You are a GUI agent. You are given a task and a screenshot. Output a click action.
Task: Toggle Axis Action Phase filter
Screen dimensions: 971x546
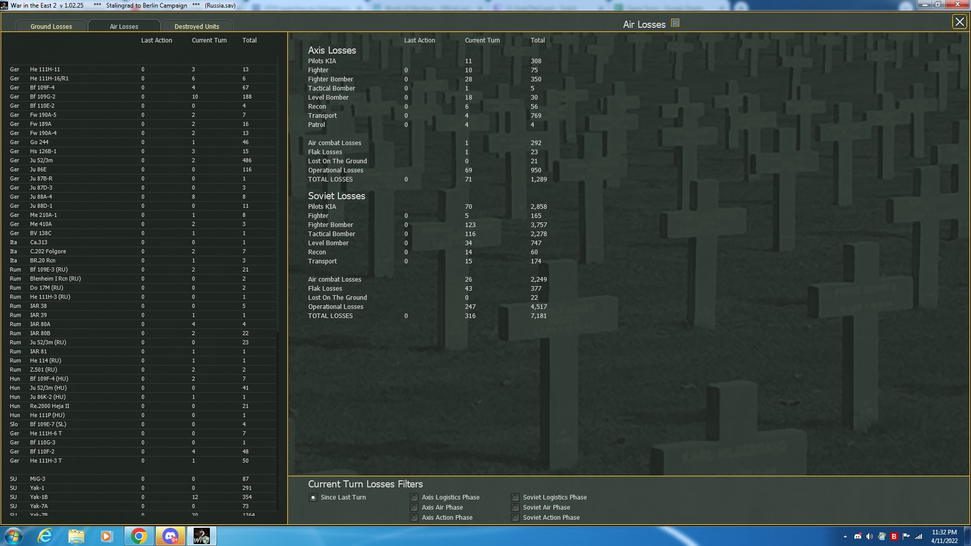(x=414, y=518)
